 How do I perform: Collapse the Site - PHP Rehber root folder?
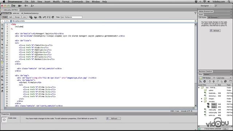click(199, 88)
